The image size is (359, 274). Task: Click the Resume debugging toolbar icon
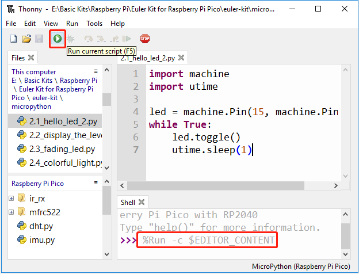pos(127,39)
